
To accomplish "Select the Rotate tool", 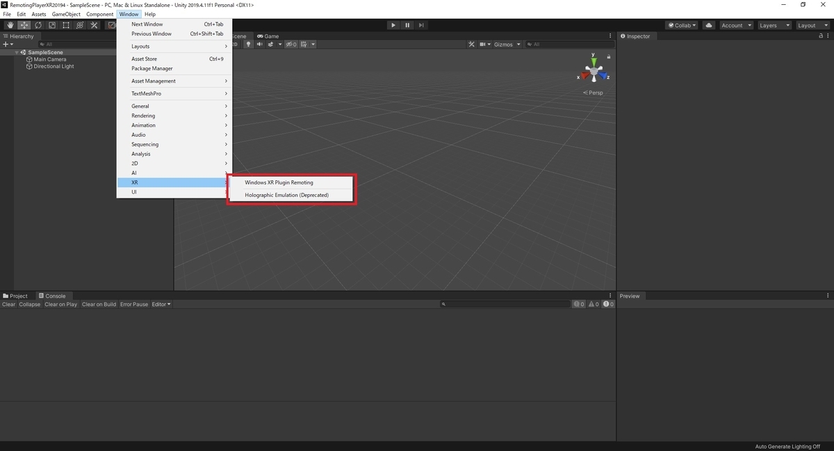I will pos(38,25).
